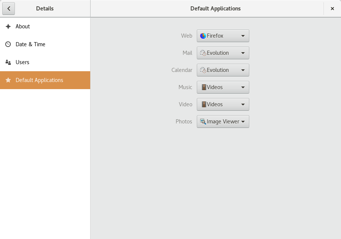Open the Calendar Evolution dropdown
This screenshot has height=239, width=341.
(223, 70)
